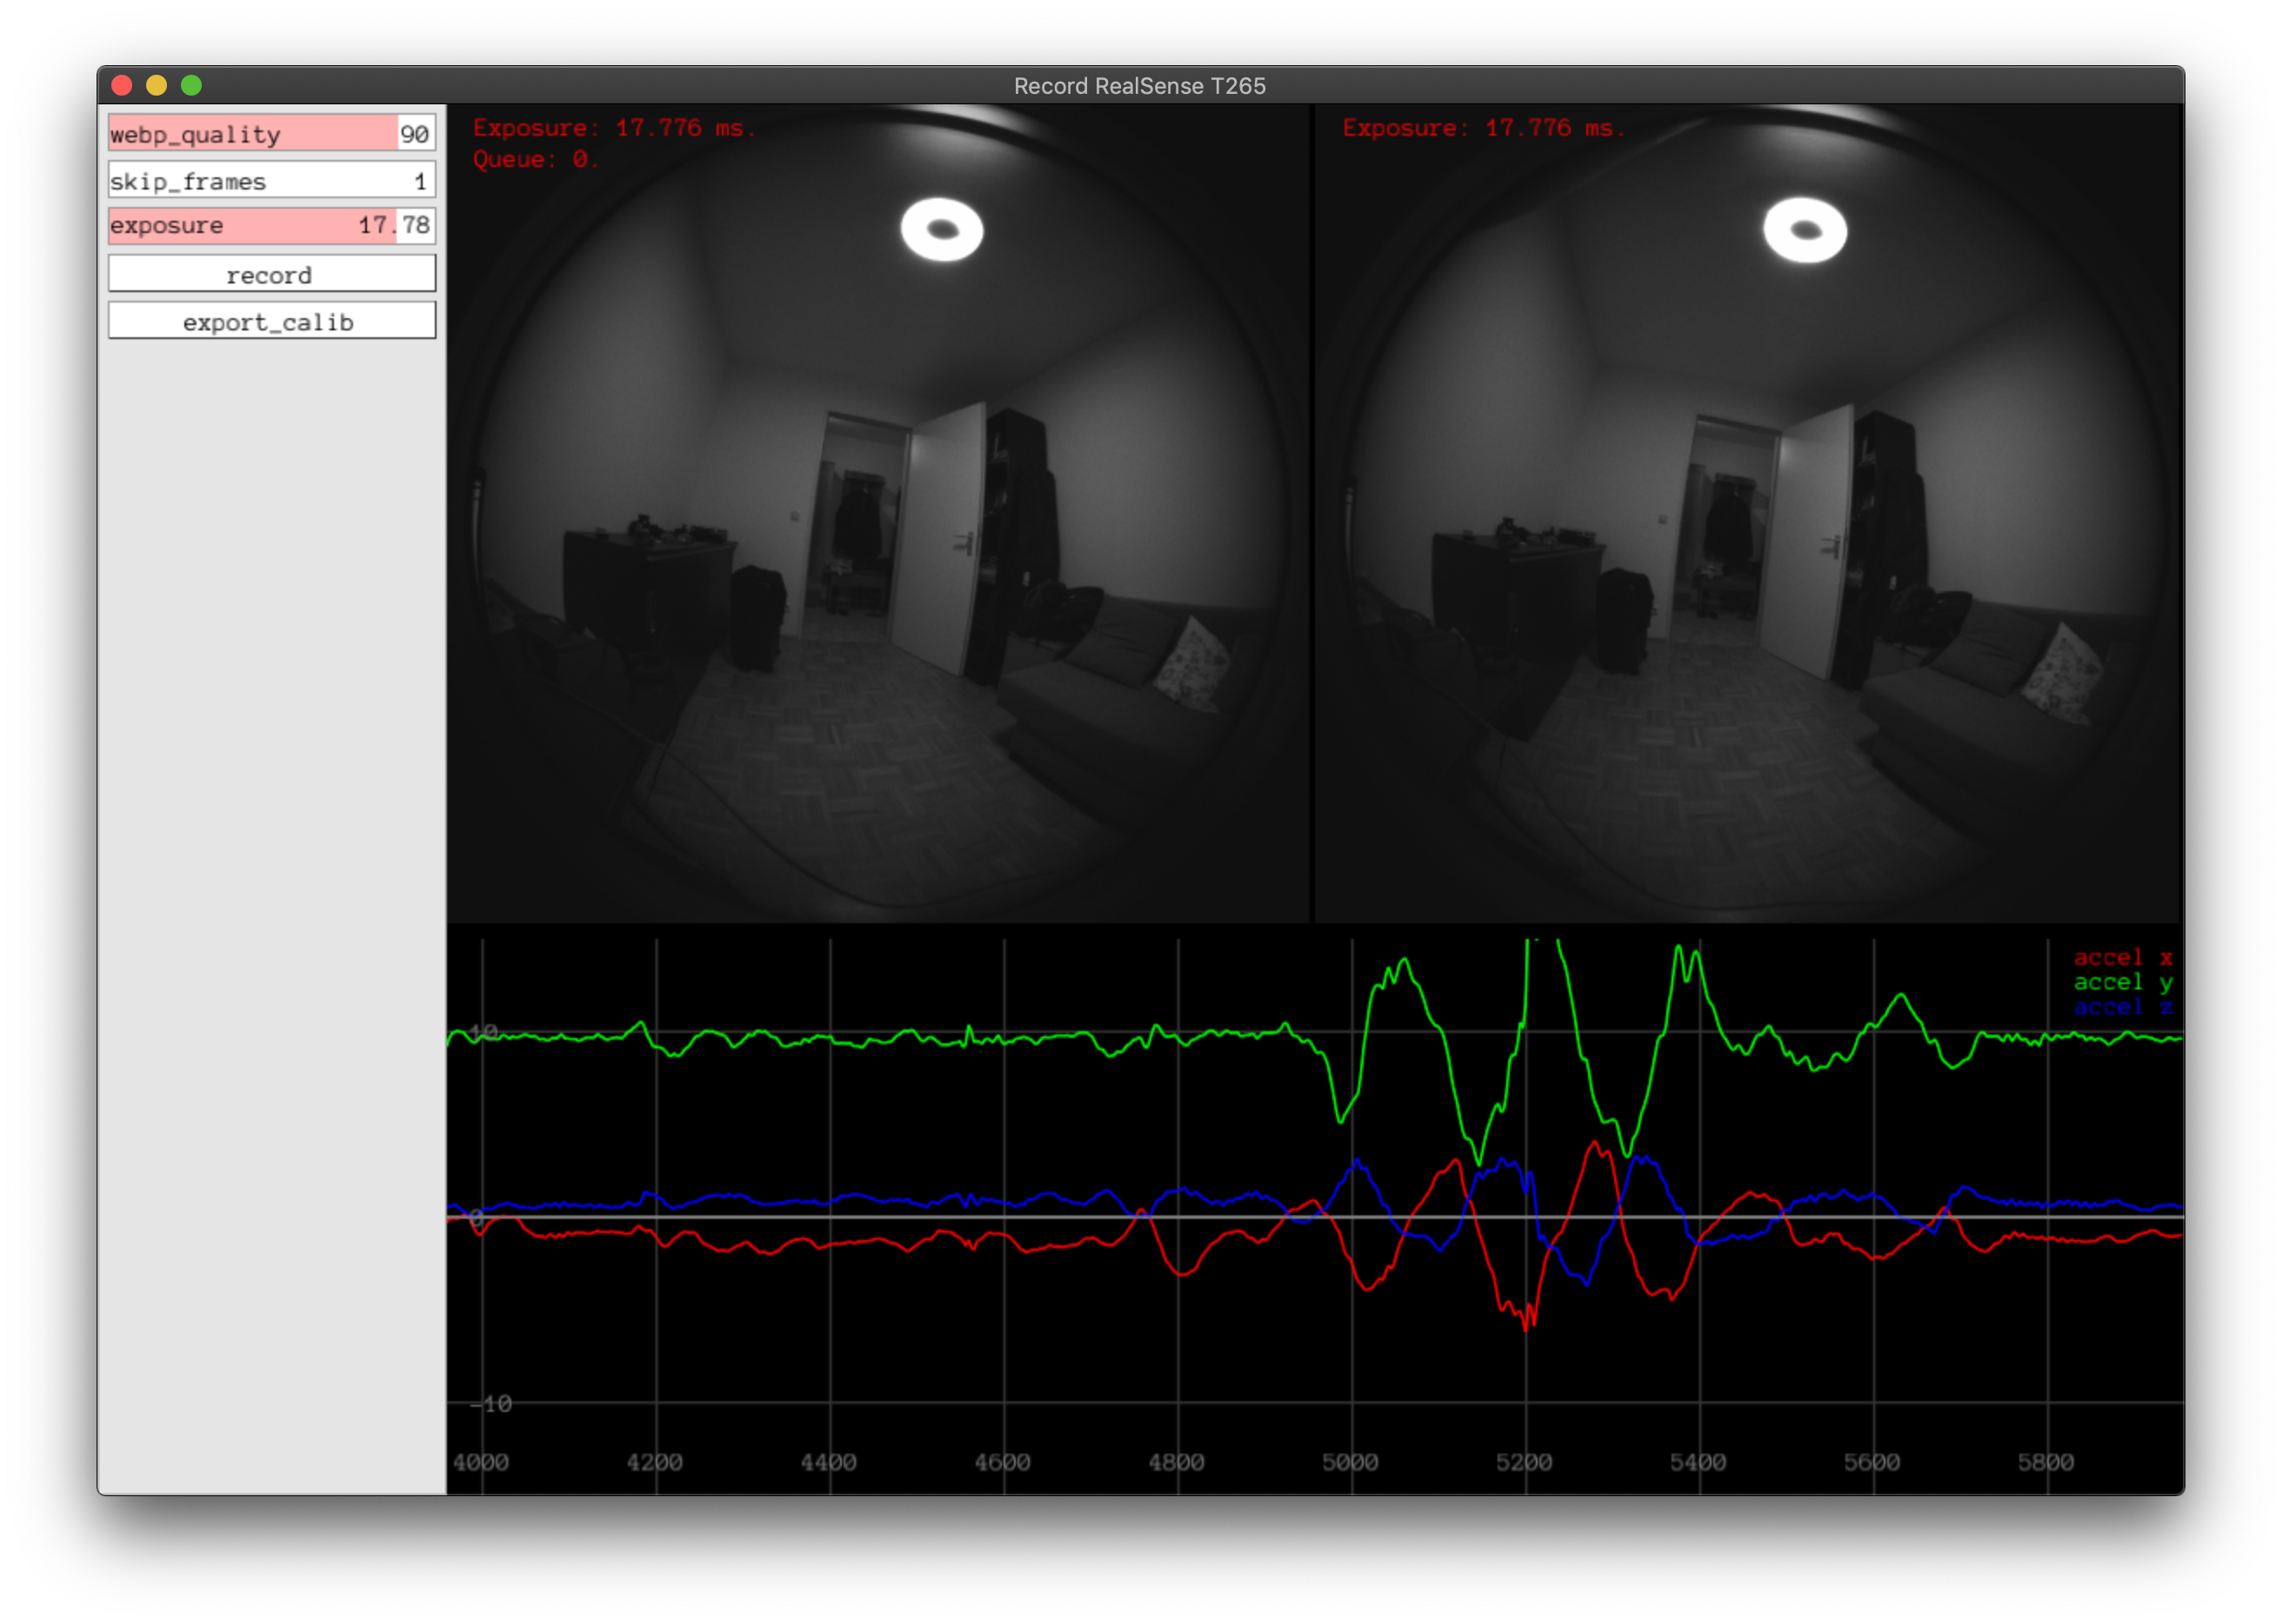Click the 4200 tick on plot axis

tap(654, 1462)
